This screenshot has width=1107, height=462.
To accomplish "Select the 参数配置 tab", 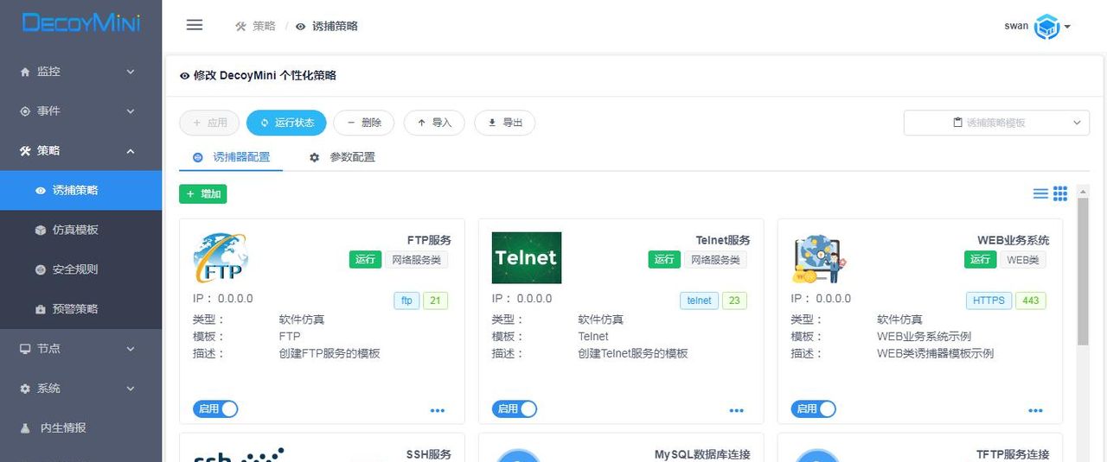I will pyautogui.click(x=342, y=157).
